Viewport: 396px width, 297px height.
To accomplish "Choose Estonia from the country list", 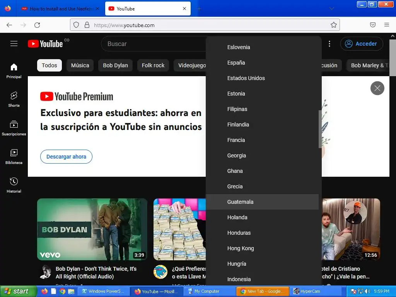I will pos(262,94).
